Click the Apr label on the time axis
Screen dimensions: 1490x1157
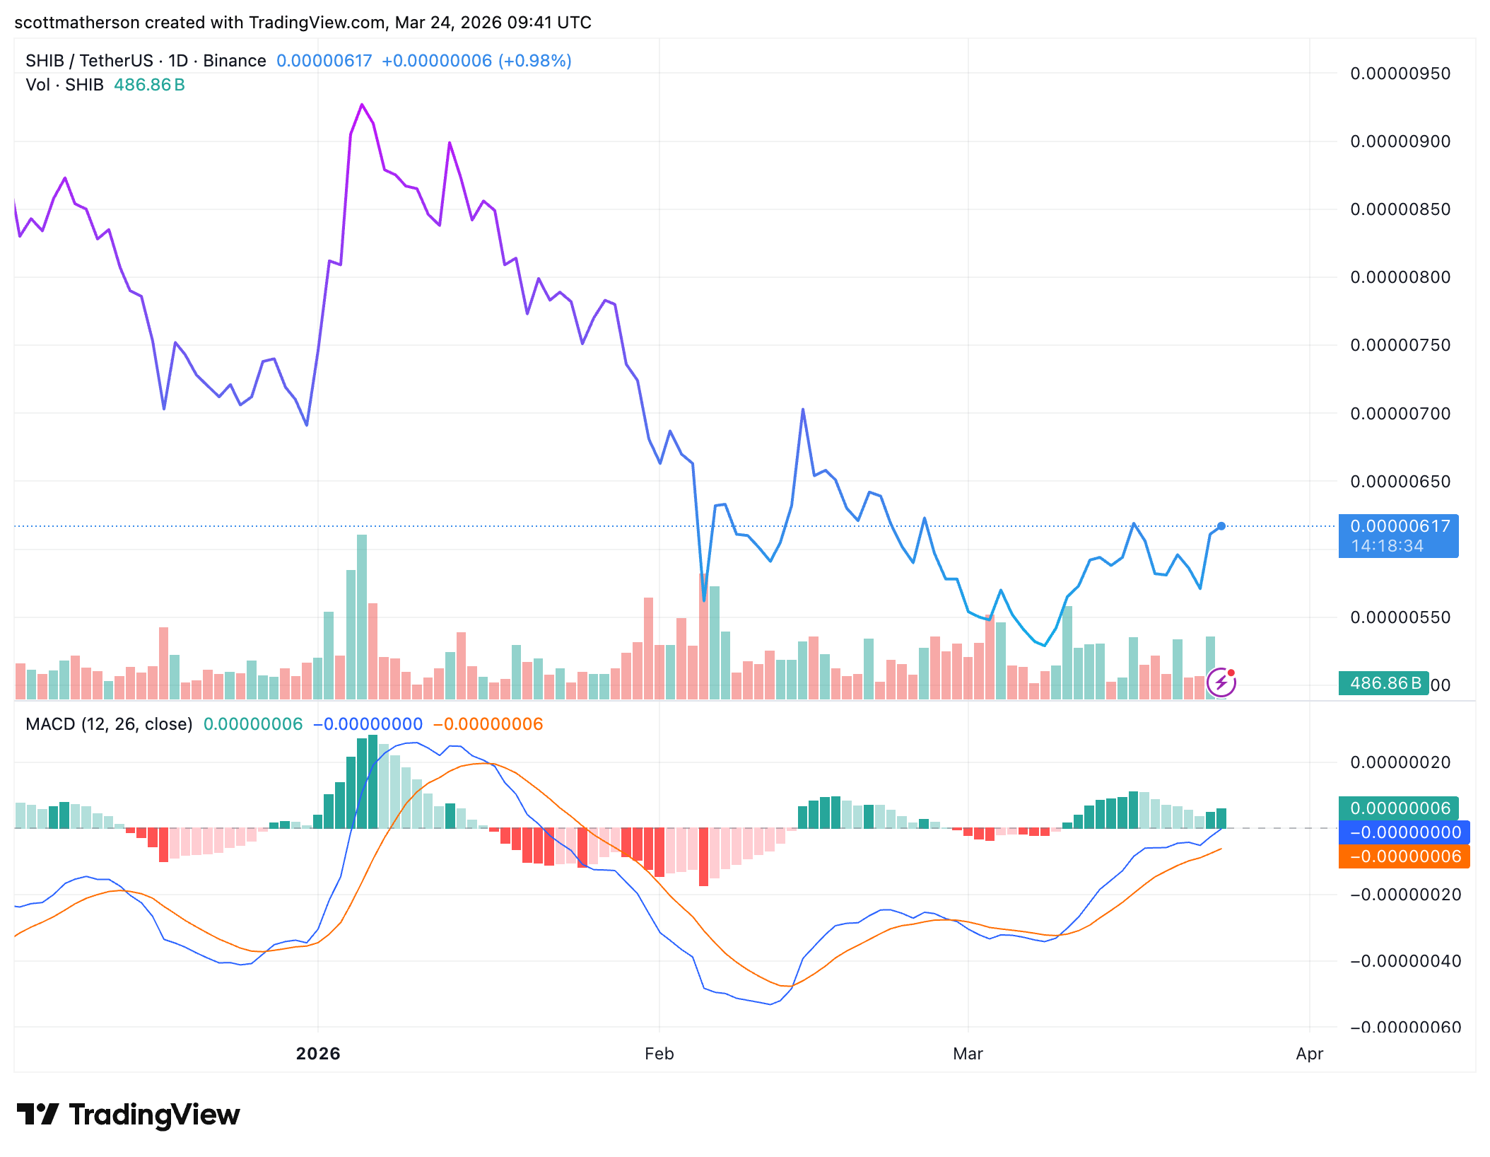click(1309, 1054)
